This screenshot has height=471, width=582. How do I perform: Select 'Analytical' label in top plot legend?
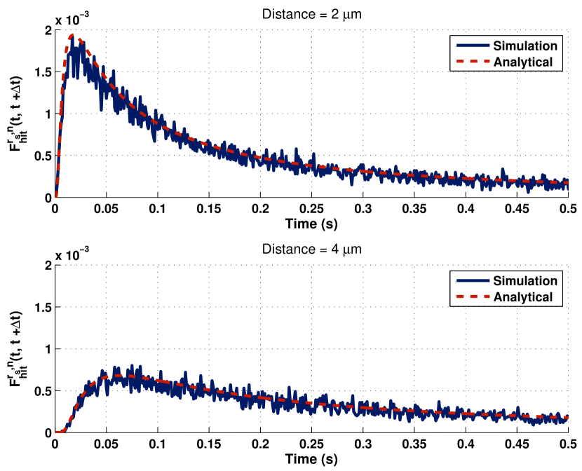click(x=523, y=62)
